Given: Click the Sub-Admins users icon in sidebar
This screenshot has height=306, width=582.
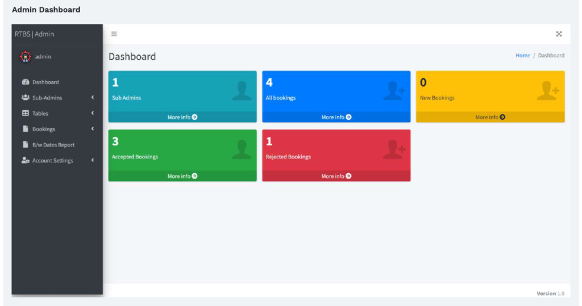Looking at the screenshot, I should [x=25, y=98].
